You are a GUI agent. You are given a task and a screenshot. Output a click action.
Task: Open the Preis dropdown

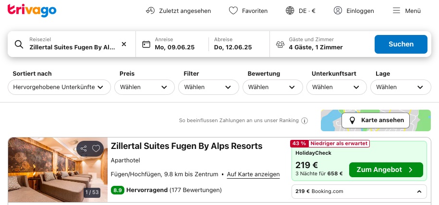pos(145,87)
